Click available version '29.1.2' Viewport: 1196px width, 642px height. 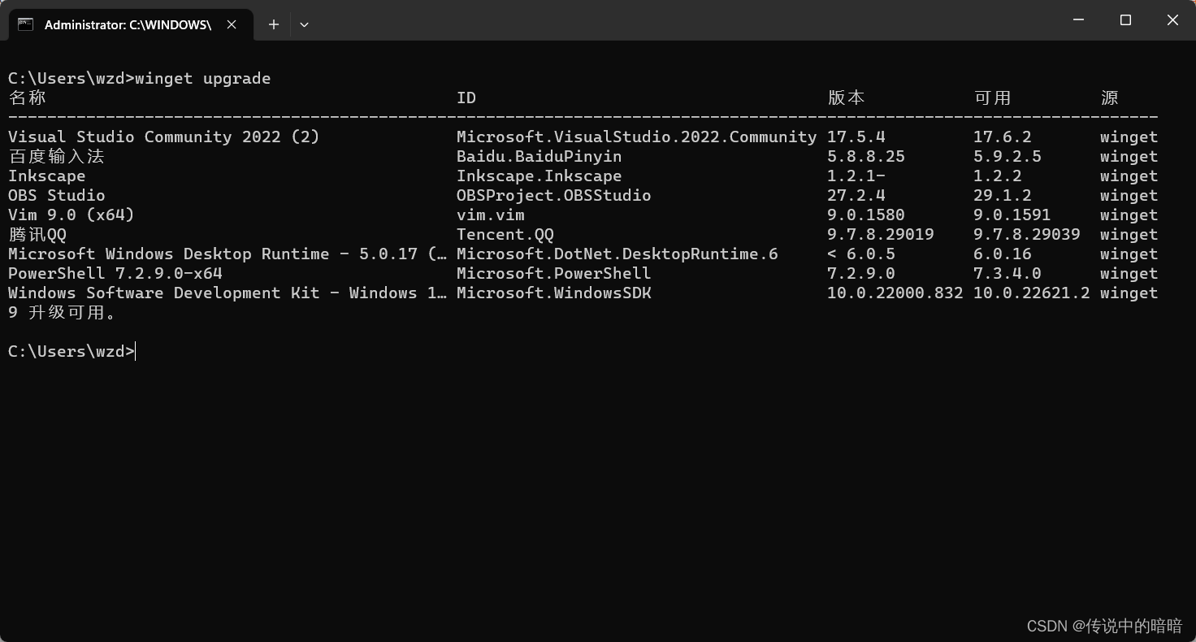pos(1003,195)
